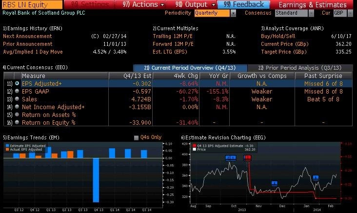Select the Net Income Adjusted+ radio button
The image size is (357, 213).
tap(17, 107)
